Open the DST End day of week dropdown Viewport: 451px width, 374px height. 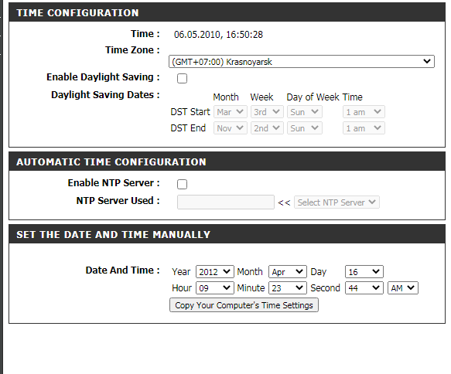pos(305,127)
